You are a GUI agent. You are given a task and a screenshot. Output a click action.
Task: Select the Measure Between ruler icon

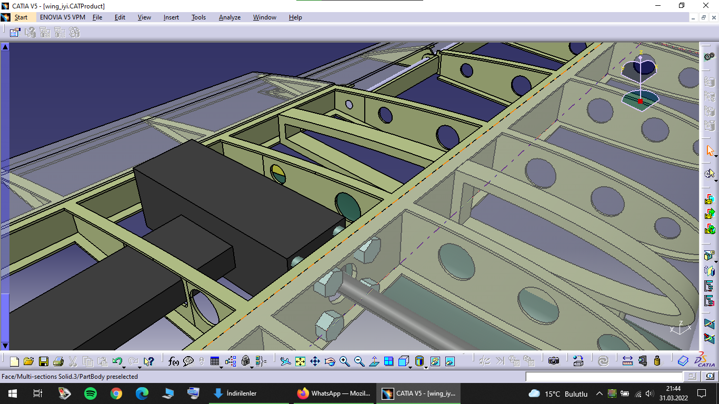pyautogui.click(x=627, y=361)
